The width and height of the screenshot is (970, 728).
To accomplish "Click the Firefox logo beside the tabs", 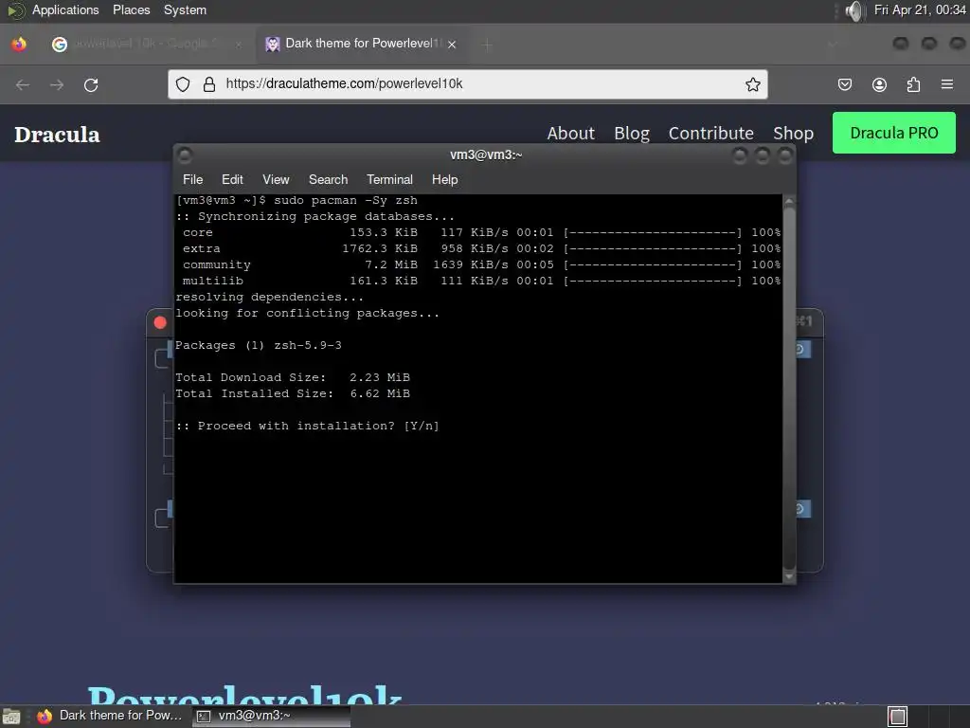I will coord(19,44).
